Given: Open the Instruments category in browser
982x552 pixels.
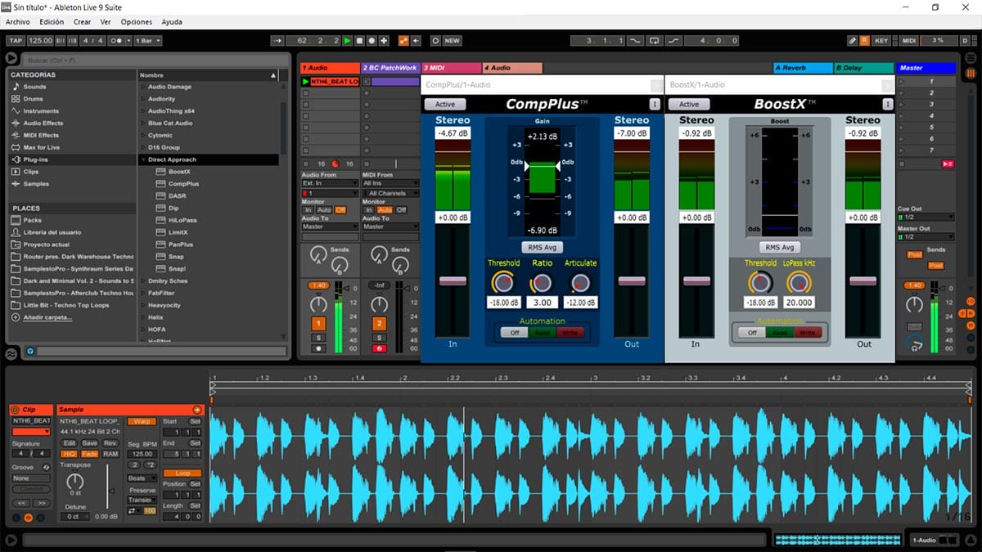Looking at the screenshot, I should pos(41,111).
